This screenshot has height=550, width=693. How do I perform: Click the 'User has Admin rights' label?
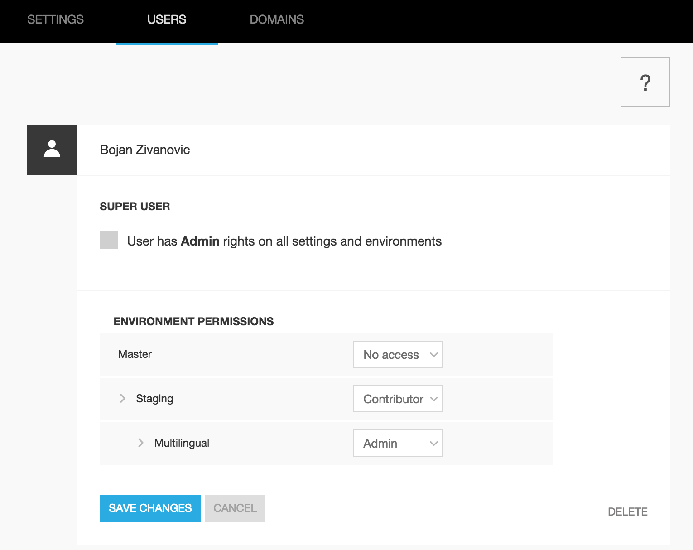click(284, 241)
